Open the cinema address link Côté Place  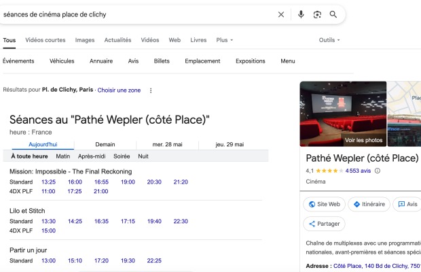377,266
